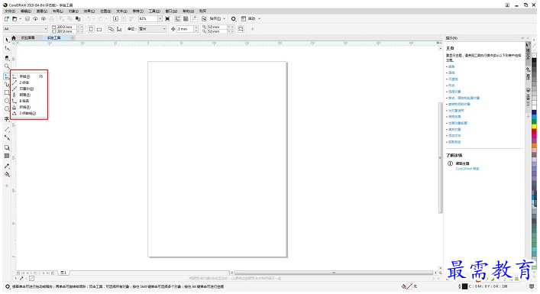Toggle show page border button on property bar
The width and height of the screenshot is (540, 294).
coord(241,29)
